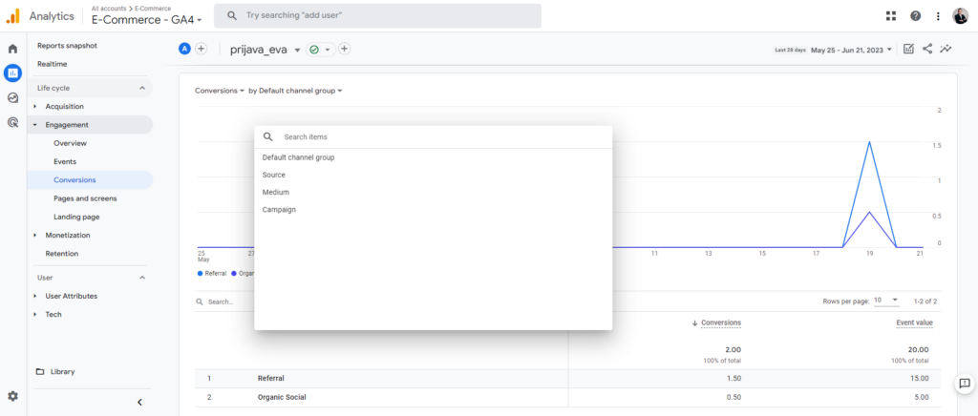The image size is (978, 416).
Task: Click the Customize report icon
Action: pyautogui.click(x=908, y=50)
